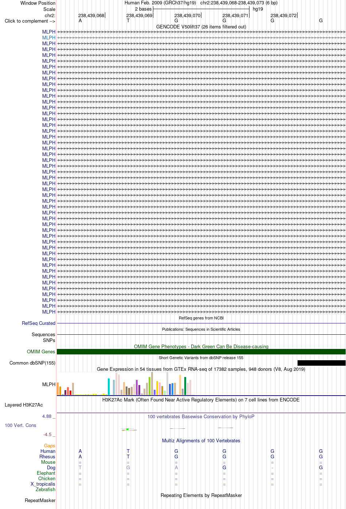Select the Rhesus alignment row label
The image size is (346, 509).
(x=47, y=456)
